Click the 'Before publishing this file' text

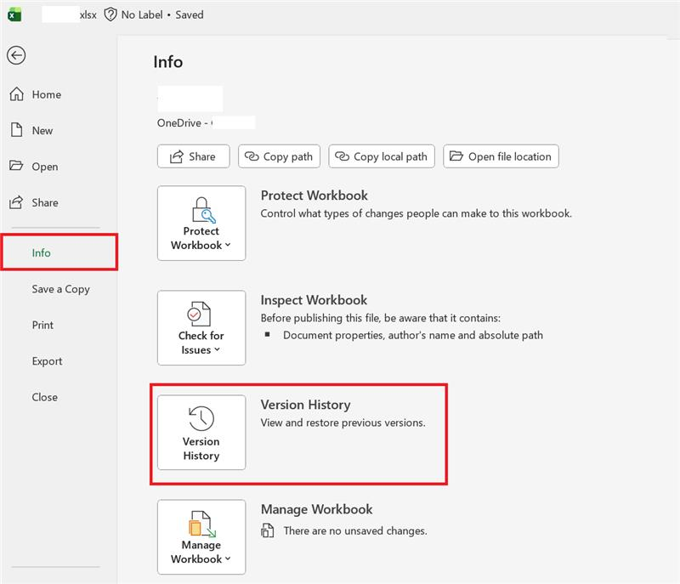click(380, 318)
